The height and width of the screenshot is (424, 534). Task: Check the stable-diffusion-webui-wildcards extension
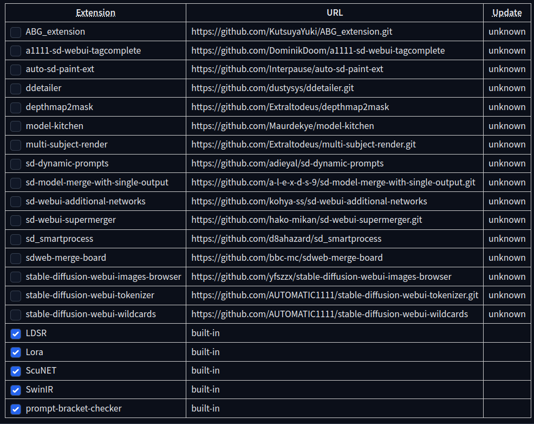[15, 314]
